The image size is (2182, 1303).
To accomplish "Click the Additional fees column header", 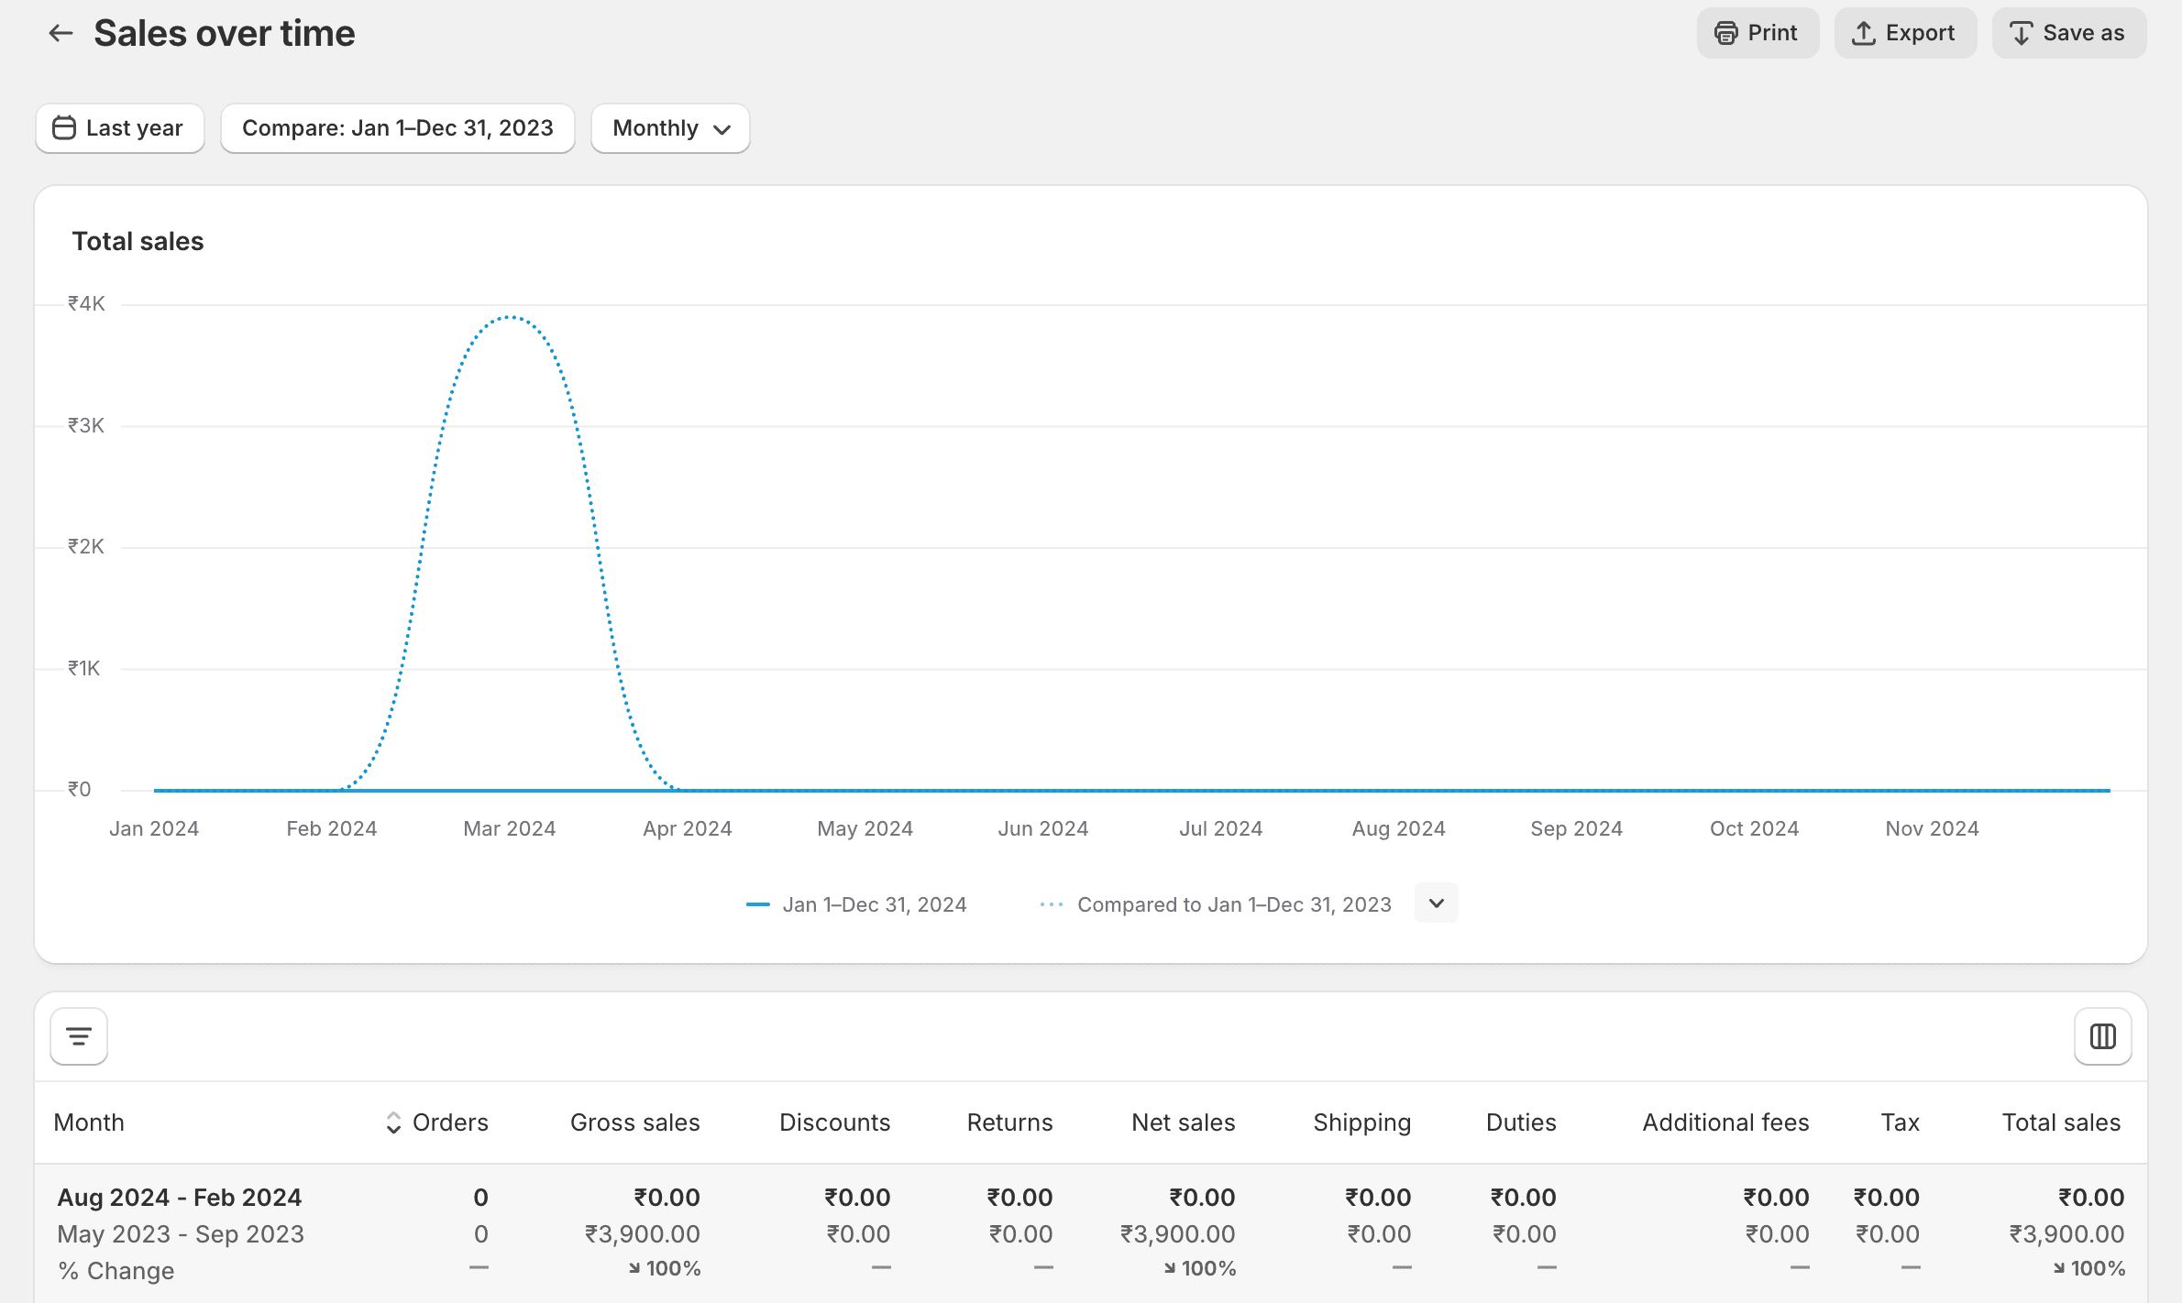I will [1725, 1122].
